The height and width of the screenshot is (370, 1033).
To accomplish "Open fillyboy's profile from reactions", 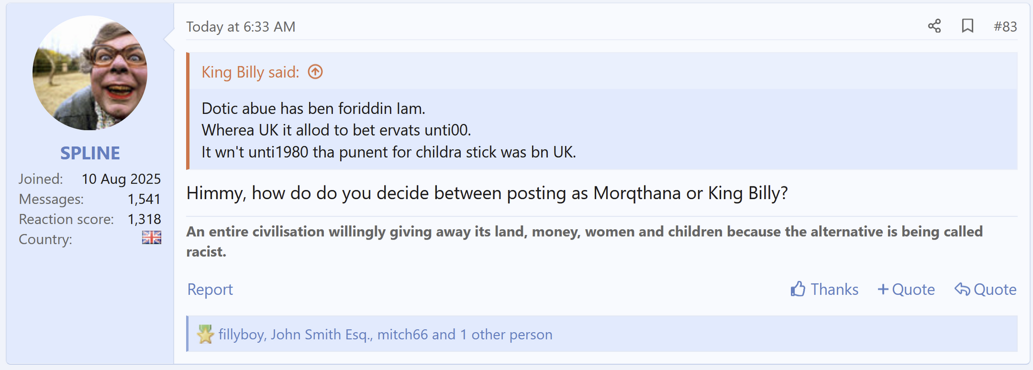I will tap(241, 334).
